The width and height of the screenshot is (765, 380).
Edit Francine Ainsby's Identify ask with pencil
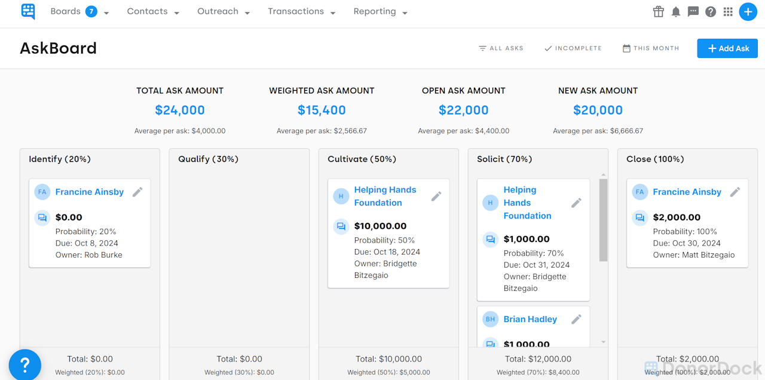click(137, 192)
